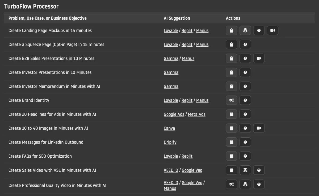Open layers icon in Landing Page Mockups row
The width and height of the screenshot is (319, 196).
[245, 30]
